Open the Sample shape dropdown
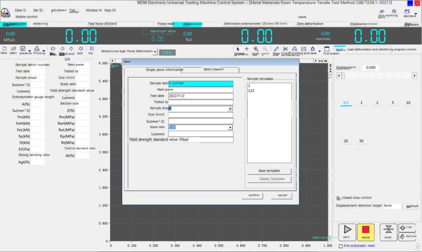422x252 pixels. point(230,109)
